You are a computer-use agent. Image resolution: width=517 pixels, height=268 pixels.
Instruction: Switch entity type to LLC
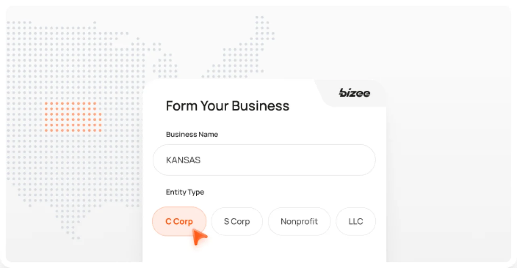click(355, 221)
